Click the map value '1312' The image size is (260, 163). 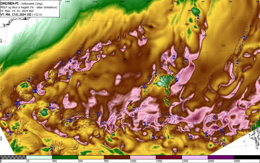pyautogui.click(x=196, y=119)
